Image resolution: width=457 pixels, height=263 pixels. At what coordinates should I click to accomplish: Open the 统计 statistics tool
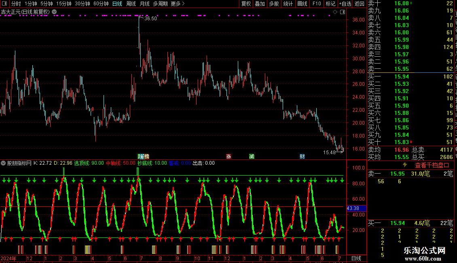[288, 4]
